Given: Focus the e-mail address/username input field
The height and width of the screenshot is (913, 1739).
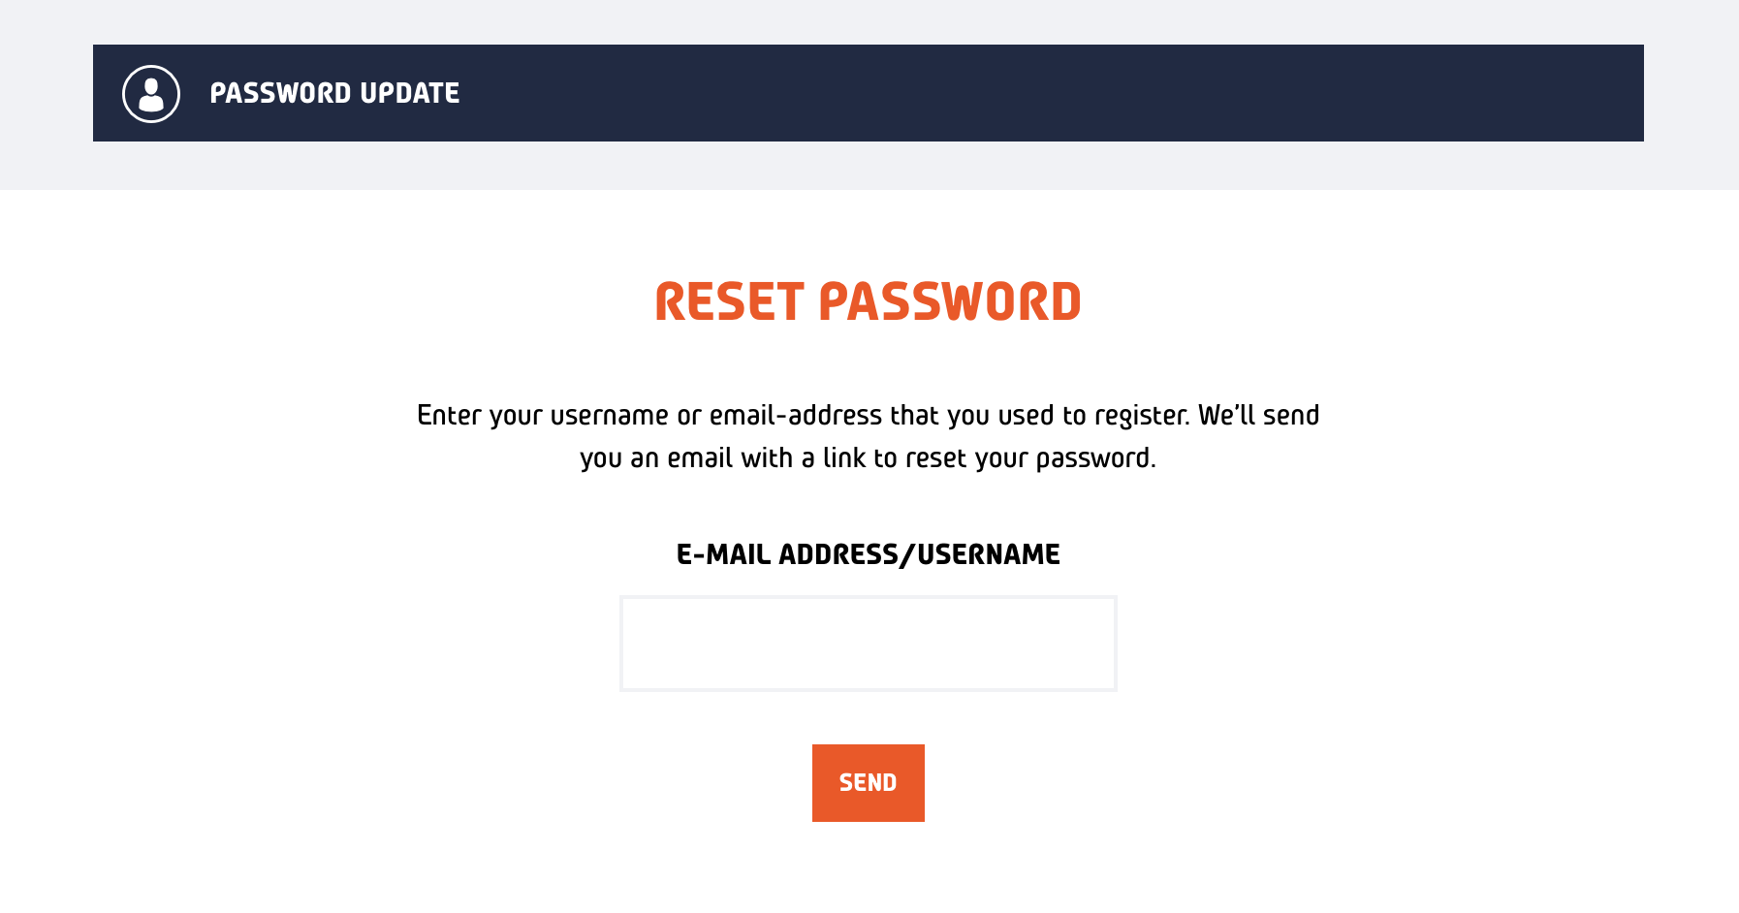Looking at the screenshot, I should (868, 644).
